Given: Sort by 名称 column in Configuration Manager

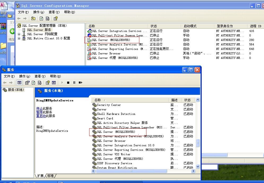Looking at the screenshot, I should click(x=117, y=26).
